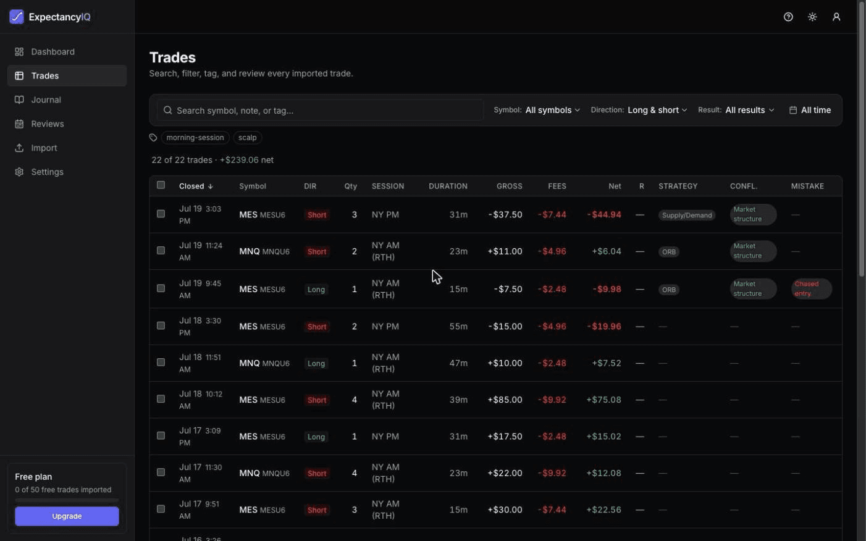Screen dimensions: 866x541
Task: Click the Trades table icon in sidebar
Action: 19,76
